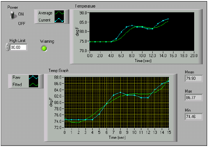Click the Raw legend label
This screenshot has height=149, width=209.
tap(16, 78)
